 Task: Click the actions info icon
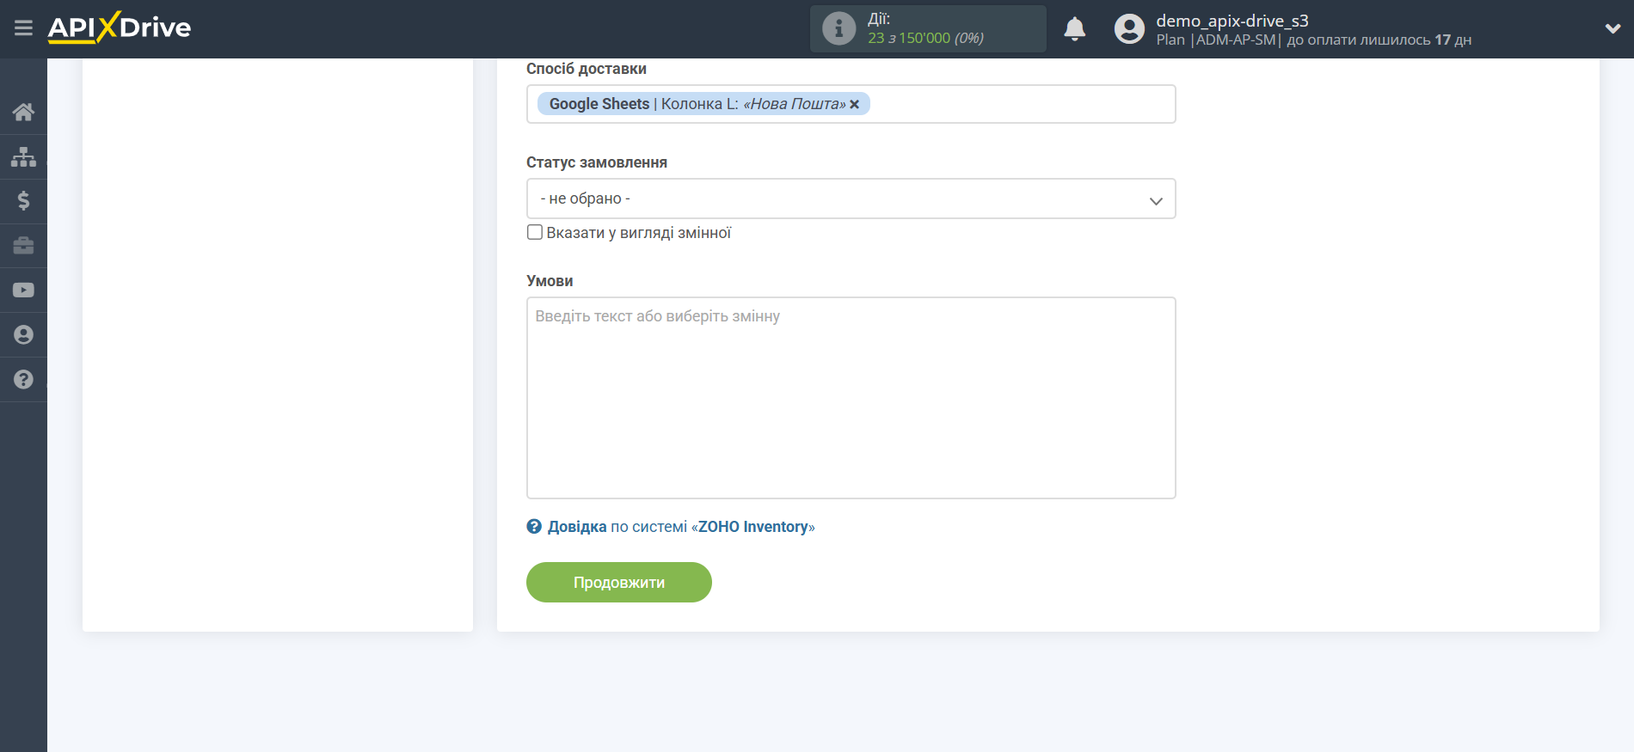click(x=838, y=28)
